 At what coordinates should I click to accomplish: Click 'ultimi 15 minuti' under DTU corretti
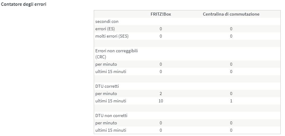[x=111, y=101]
